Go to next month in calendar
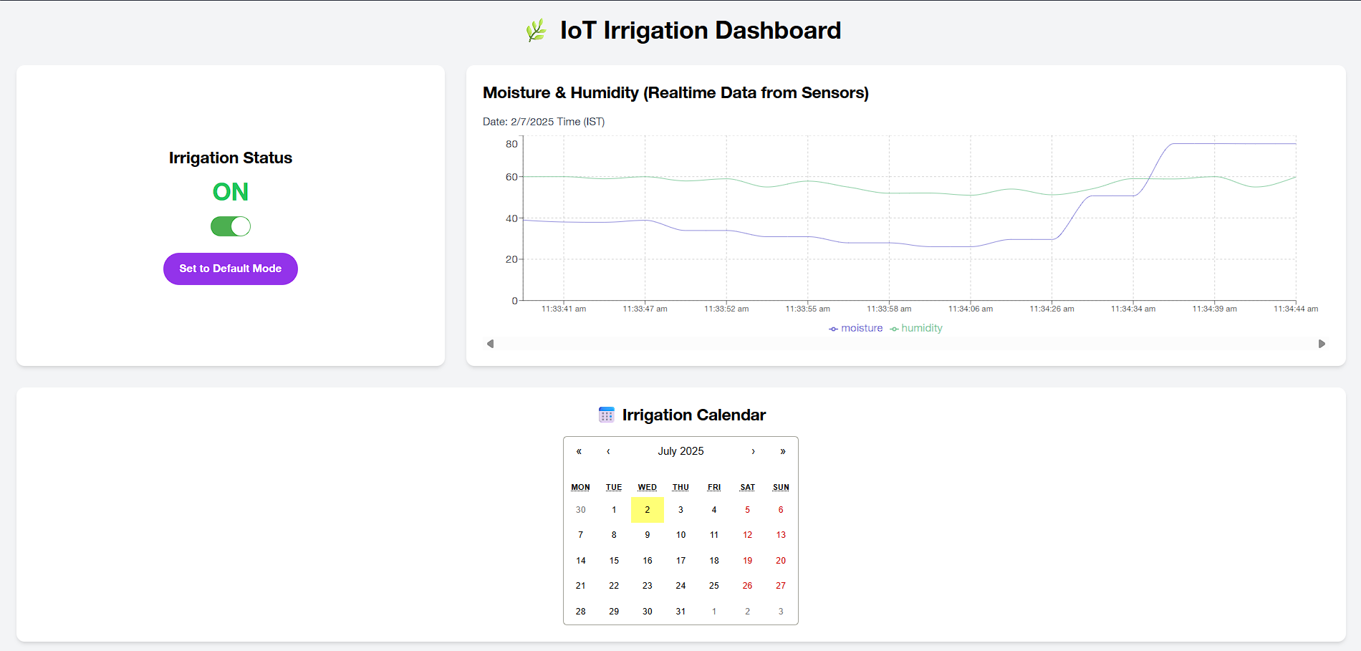This screenshot has width=1361, height=651. click(x=753, y=451)
